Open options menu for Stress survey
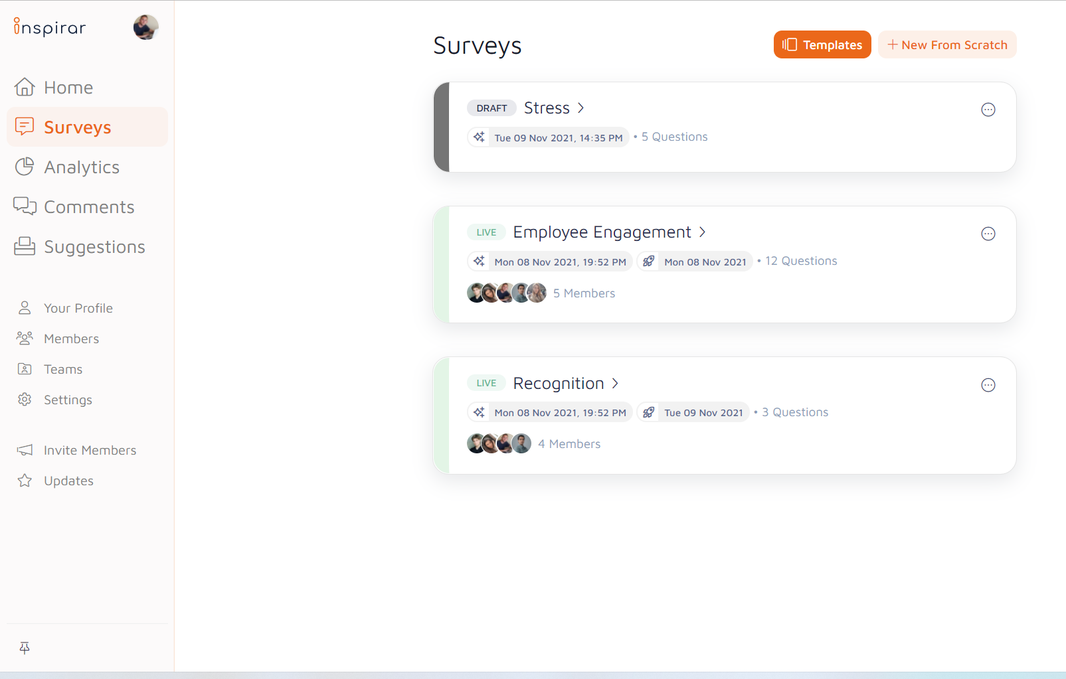The width and height of the screenshot is (1066, 679). pos(988,110)
